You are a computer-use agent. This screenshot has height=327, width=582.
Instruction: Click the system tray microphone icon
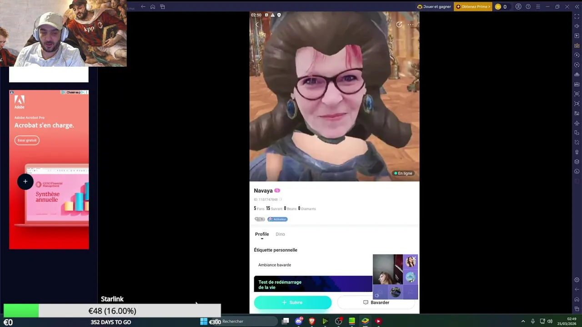pyautogui.click(x=533, y=322)
